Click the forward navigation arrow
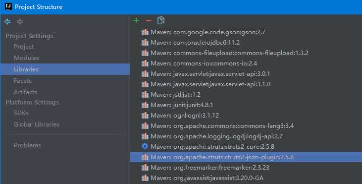 pos(20,21)
